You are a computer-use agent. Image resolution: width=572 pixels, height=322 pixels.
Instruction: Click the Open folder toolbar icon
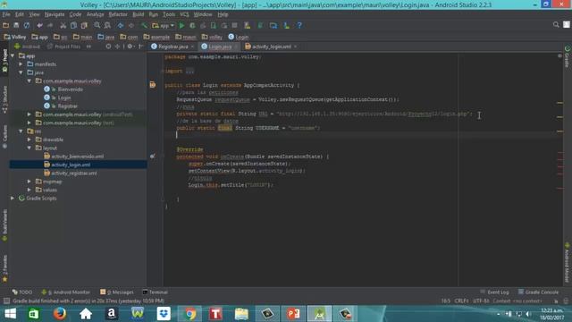[x=6, y=25]
